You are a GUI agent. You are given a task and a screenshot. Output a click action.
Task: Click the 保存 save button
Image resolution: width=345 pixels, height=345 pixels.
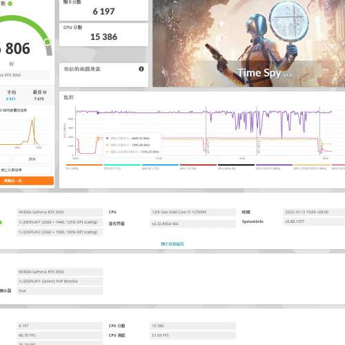coord(32,159)
